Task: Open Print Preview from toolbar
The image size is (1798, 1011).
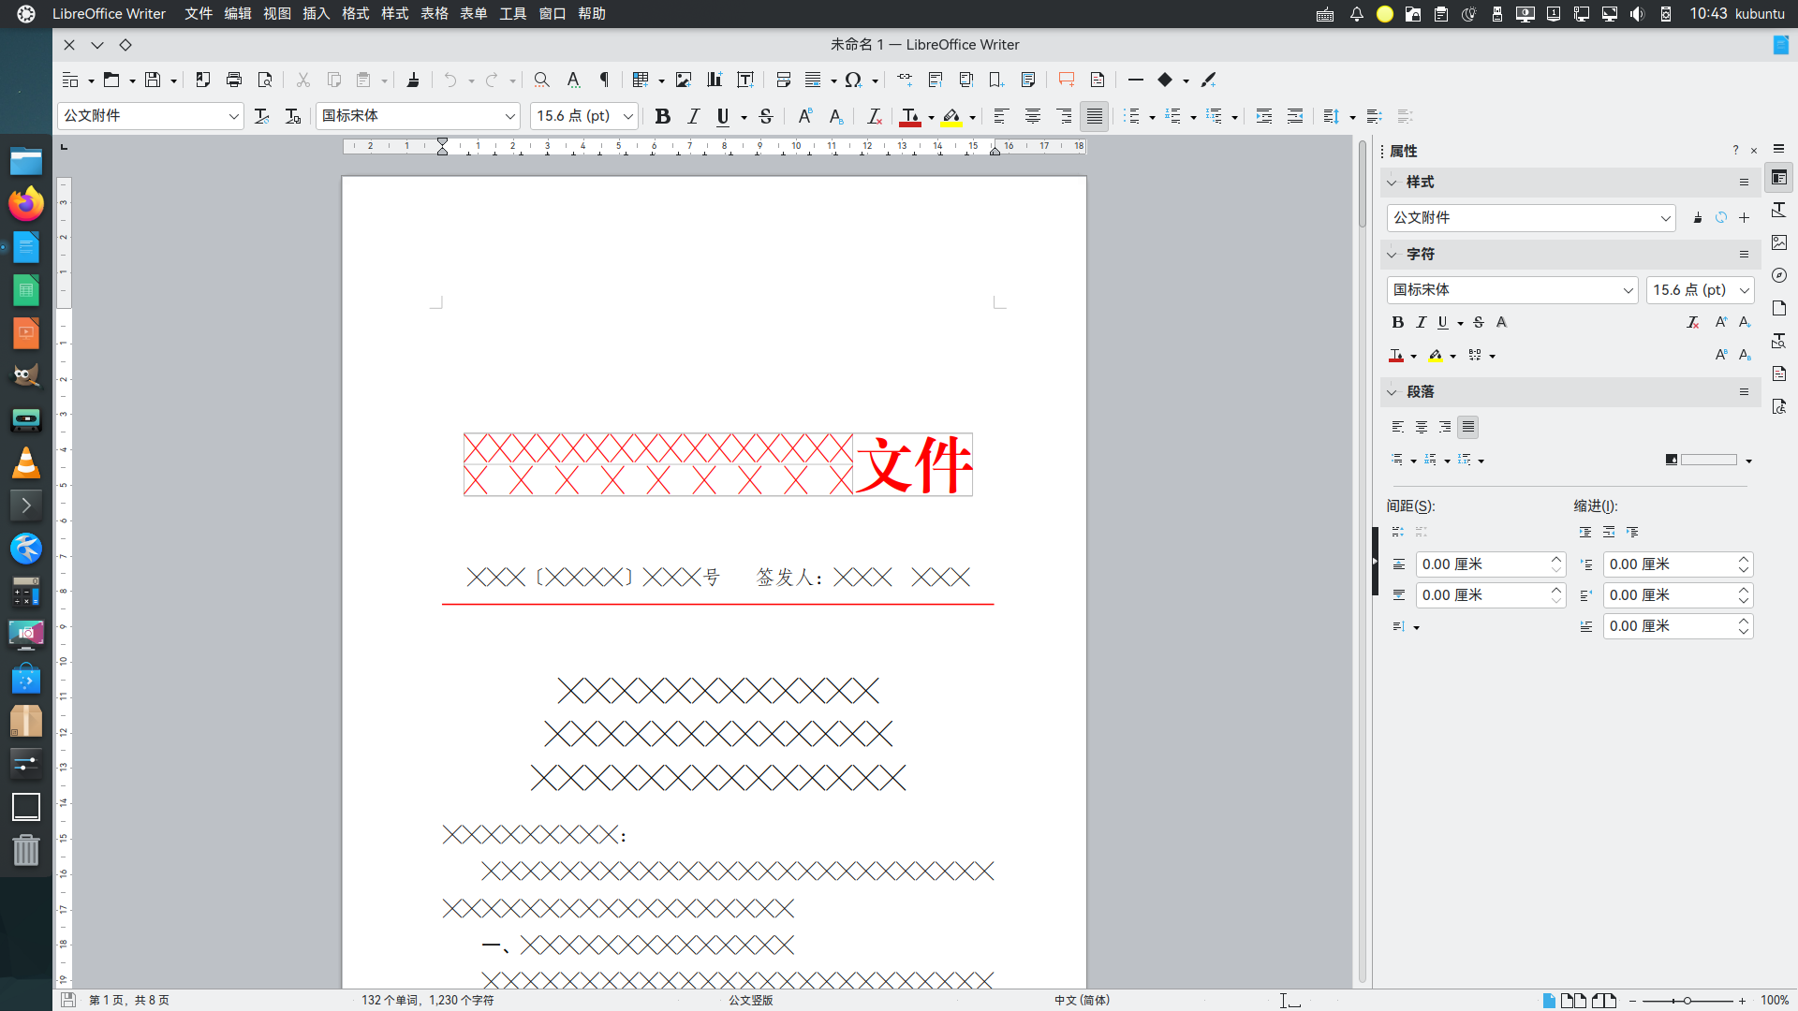Action: click(x=265, y=80)
